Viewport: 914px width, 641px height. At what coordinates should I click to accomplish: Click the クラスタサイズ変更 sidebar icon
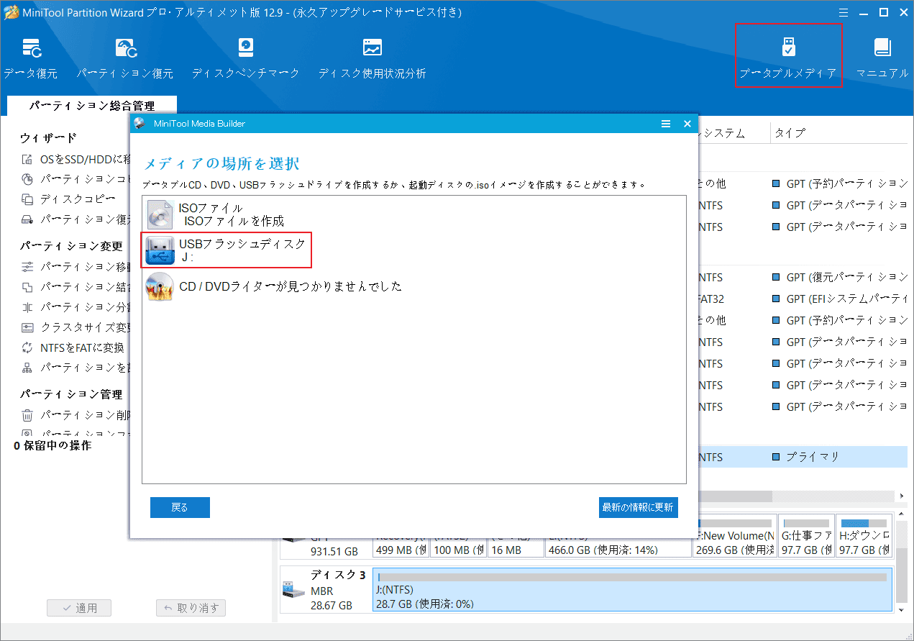(x=27, y=327)
